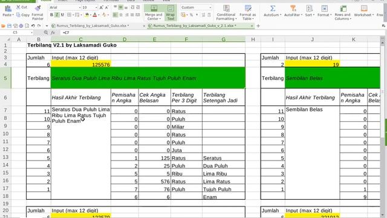This screenshot has width=387, height=218.
Task: Decrease font size with A-down icon
Action: point(107,8)
